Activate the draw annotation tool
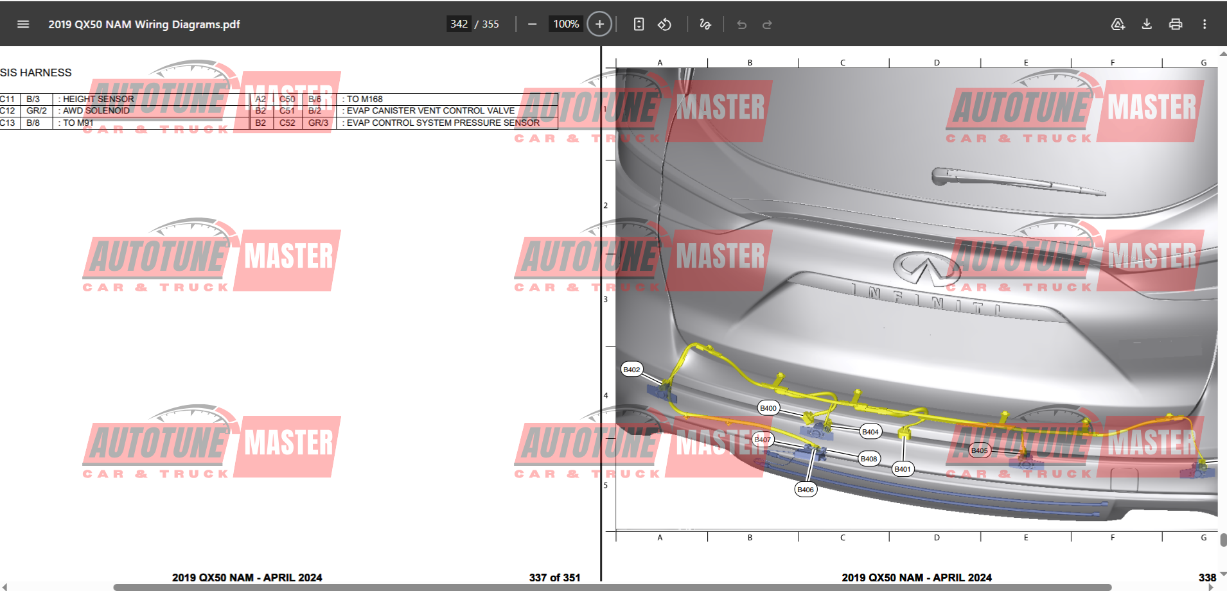1227x591 pixels. tap(705, 24)
